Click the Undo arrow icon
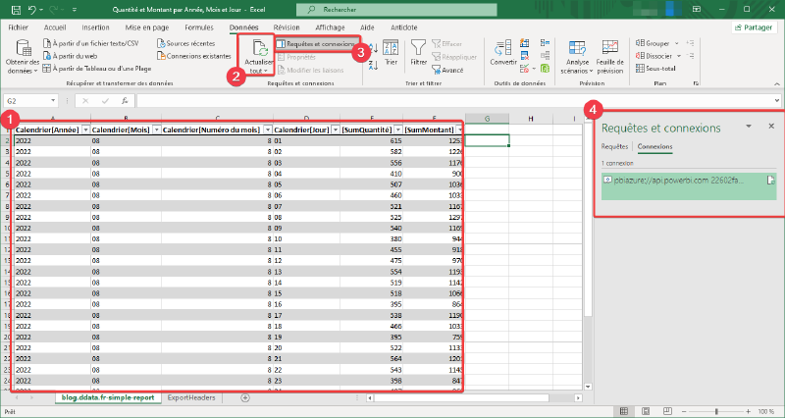785x418 pixels. 32,10
